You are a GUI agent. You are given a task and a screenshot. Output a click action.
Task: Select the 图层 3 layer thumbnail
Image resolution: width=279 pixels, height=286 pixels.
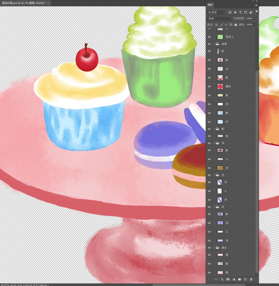pos(220,37)
